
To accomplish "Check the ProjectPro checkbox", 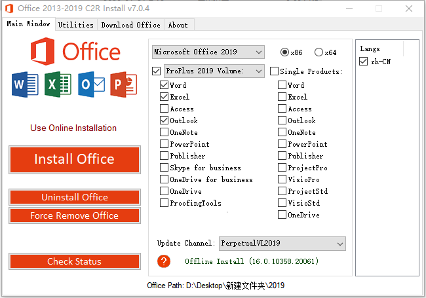I will (282, 168).
